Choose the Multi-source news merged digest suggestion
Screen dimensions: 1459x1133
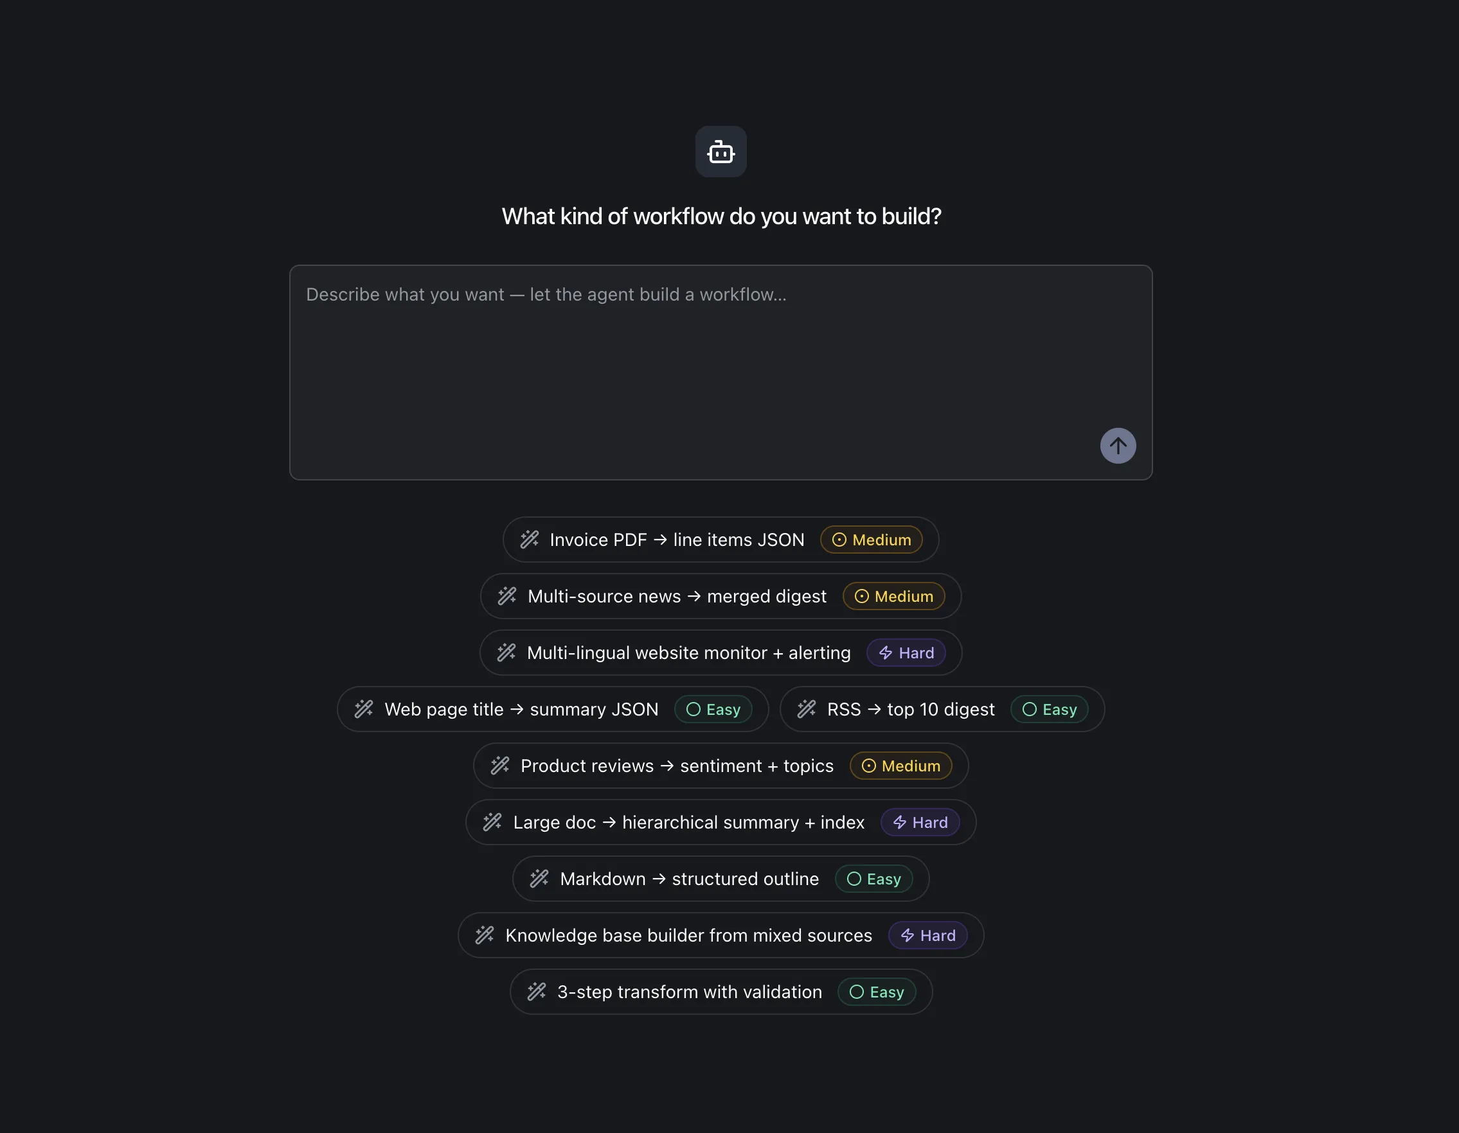676,596
